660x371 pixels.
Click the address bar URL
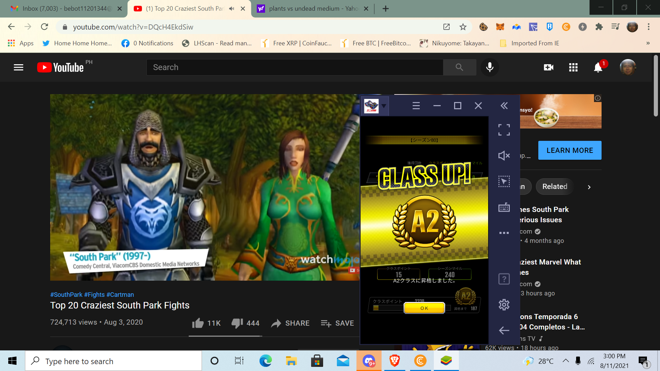click(x=133, y=27)
